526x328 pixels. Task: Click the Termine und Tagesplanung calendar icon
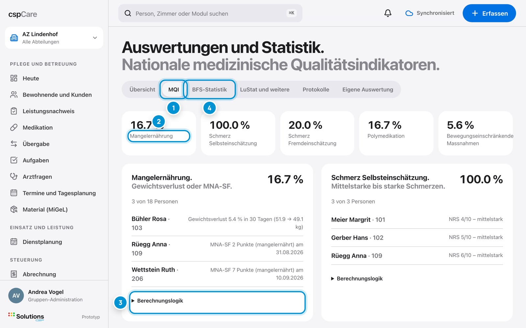coord(14,193)
